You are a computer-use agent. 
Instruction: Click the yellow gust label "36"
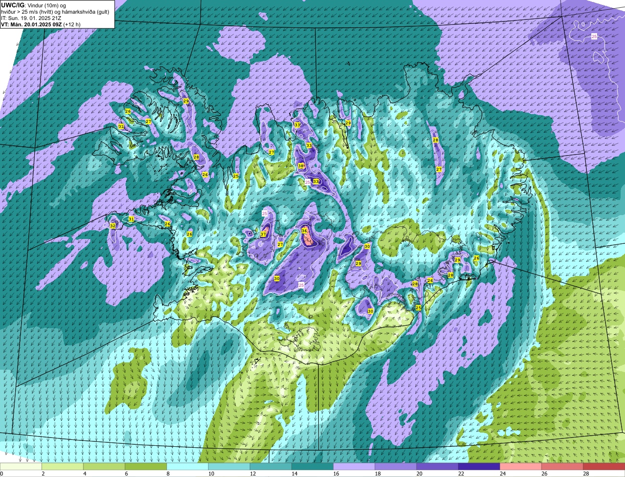coord(304,231)
